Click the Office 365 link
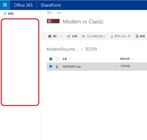The height and width of the screenshot is (140, 147). (x=23, y=5)
